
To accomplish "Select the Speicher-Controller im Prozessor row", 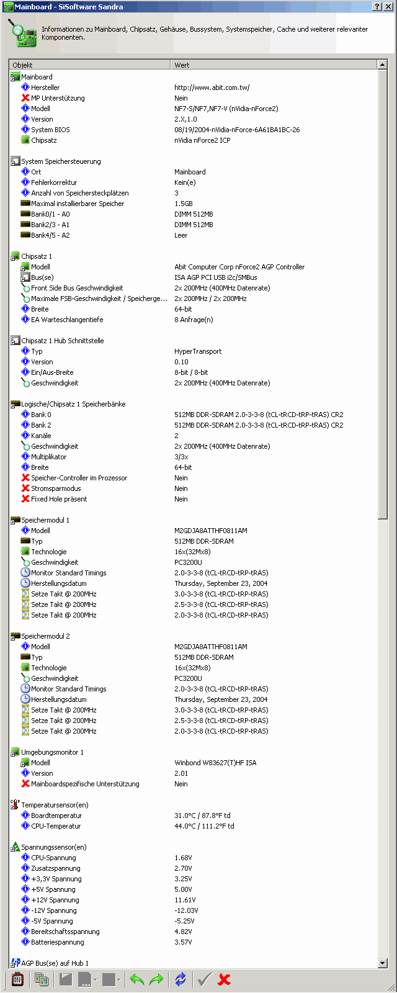I will tap(193, 478).
